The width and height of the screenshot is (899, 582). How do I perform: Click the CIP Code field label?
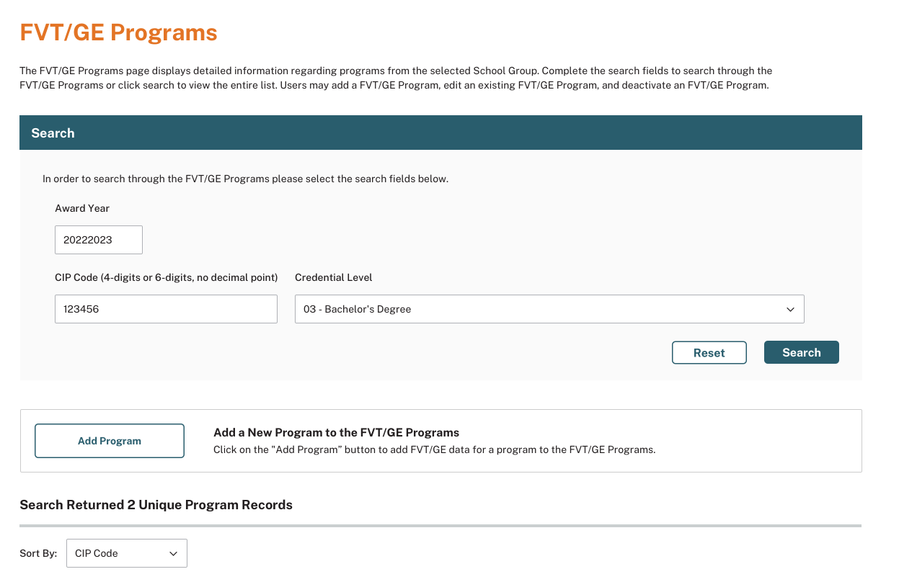[167, 277]
